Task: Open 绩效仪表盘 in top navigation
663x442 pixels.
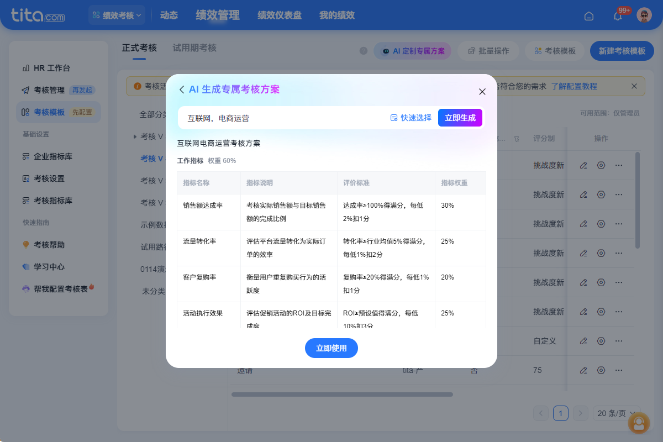Action: [x=280, y=15]
